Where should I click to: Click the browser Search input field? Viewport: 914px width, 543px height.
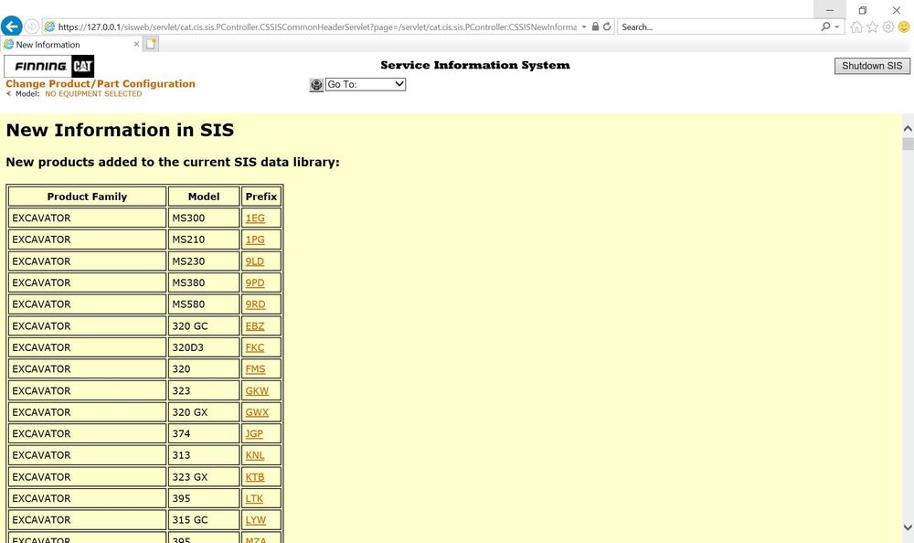click(x=718, y=27)
